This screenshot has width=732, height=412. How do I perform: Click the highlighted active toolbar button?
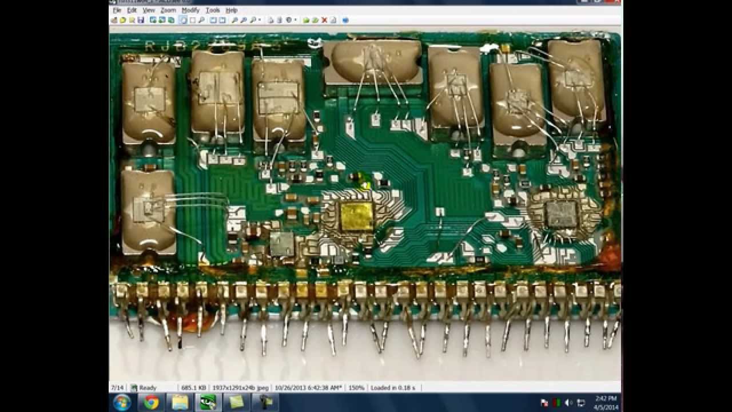(183, 20)
